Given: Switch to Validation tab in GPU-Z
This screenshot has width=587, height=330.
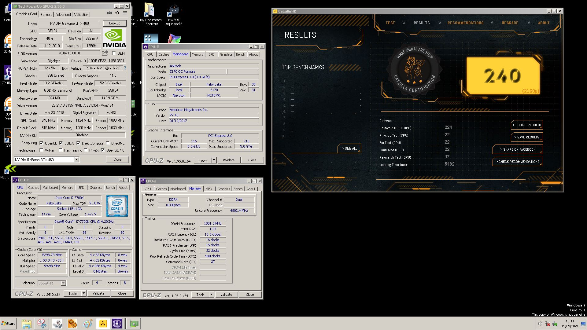Looking at the screenshot, I should [x=81, y=14].
